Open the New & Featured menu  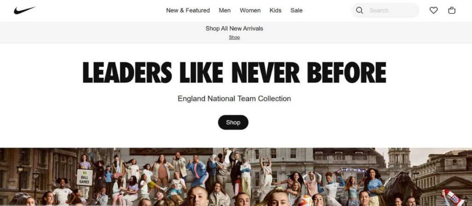(188, 11)
